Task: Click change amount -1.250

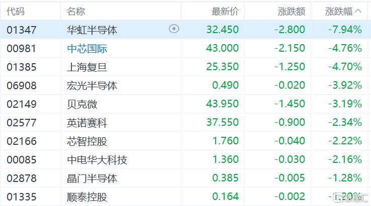Action: [x=290, y=67]
